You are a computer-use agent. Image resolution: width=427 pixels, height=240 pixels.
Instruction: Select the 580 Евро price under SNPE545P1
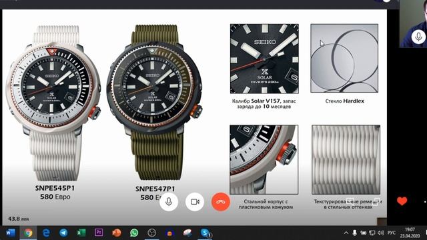click(55, 197)
